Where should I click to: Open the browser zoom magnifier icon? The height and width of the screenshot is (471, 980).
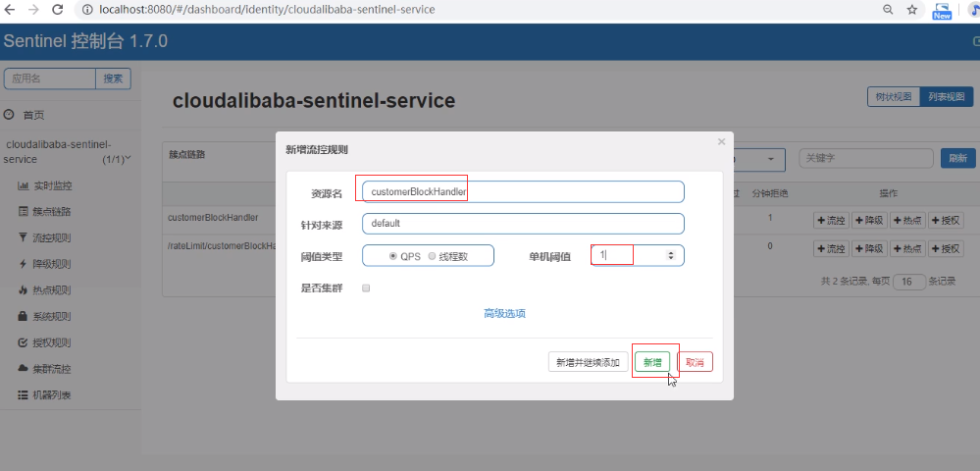point(888,10)
